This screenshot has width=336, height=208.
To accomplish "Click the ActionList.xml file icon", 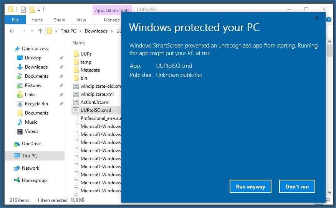I will coord(76,102).
